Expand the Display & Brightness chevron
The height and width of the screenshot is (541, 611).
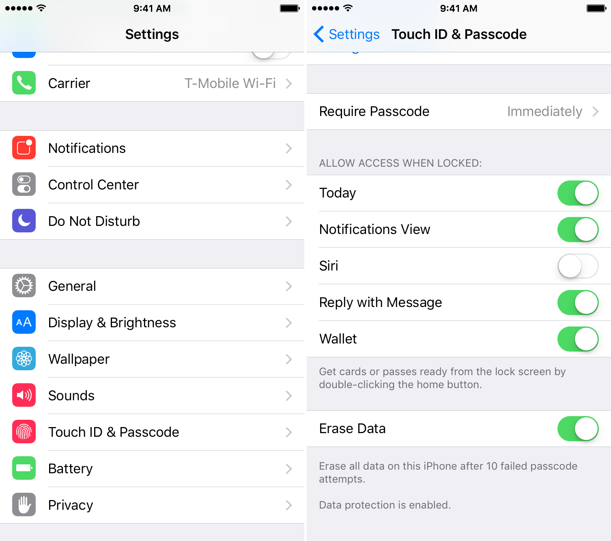(x=288, y=323)
